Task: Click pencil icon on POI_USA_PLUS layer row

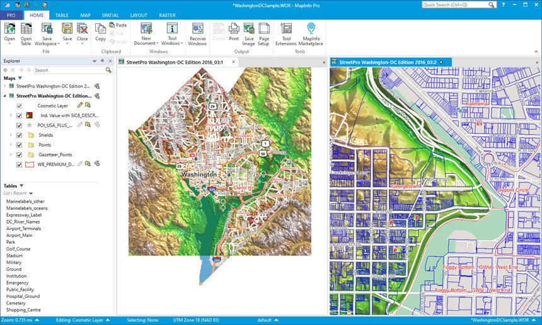Action: tap(80, 125)
